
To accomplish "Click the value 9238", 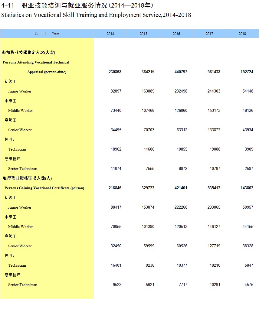I will pos(150,265).
